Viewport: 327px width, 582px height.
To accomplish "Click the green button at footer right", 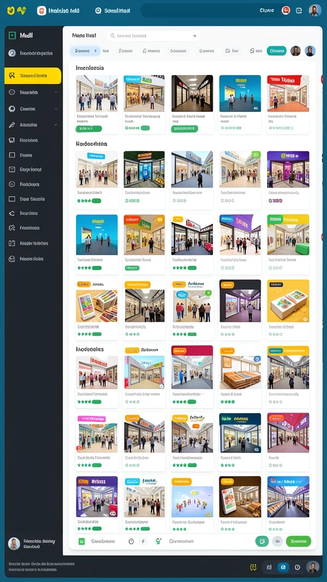I will click(299, 542).
